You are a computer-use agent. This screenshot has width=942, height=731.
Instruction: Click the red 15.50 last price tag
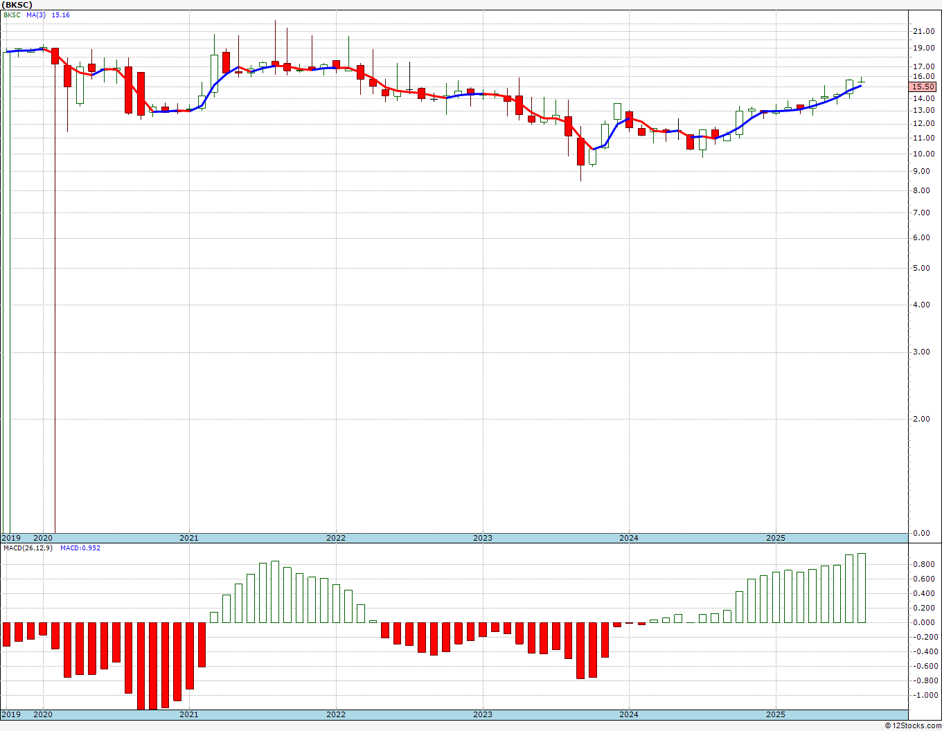coord(923,87)
